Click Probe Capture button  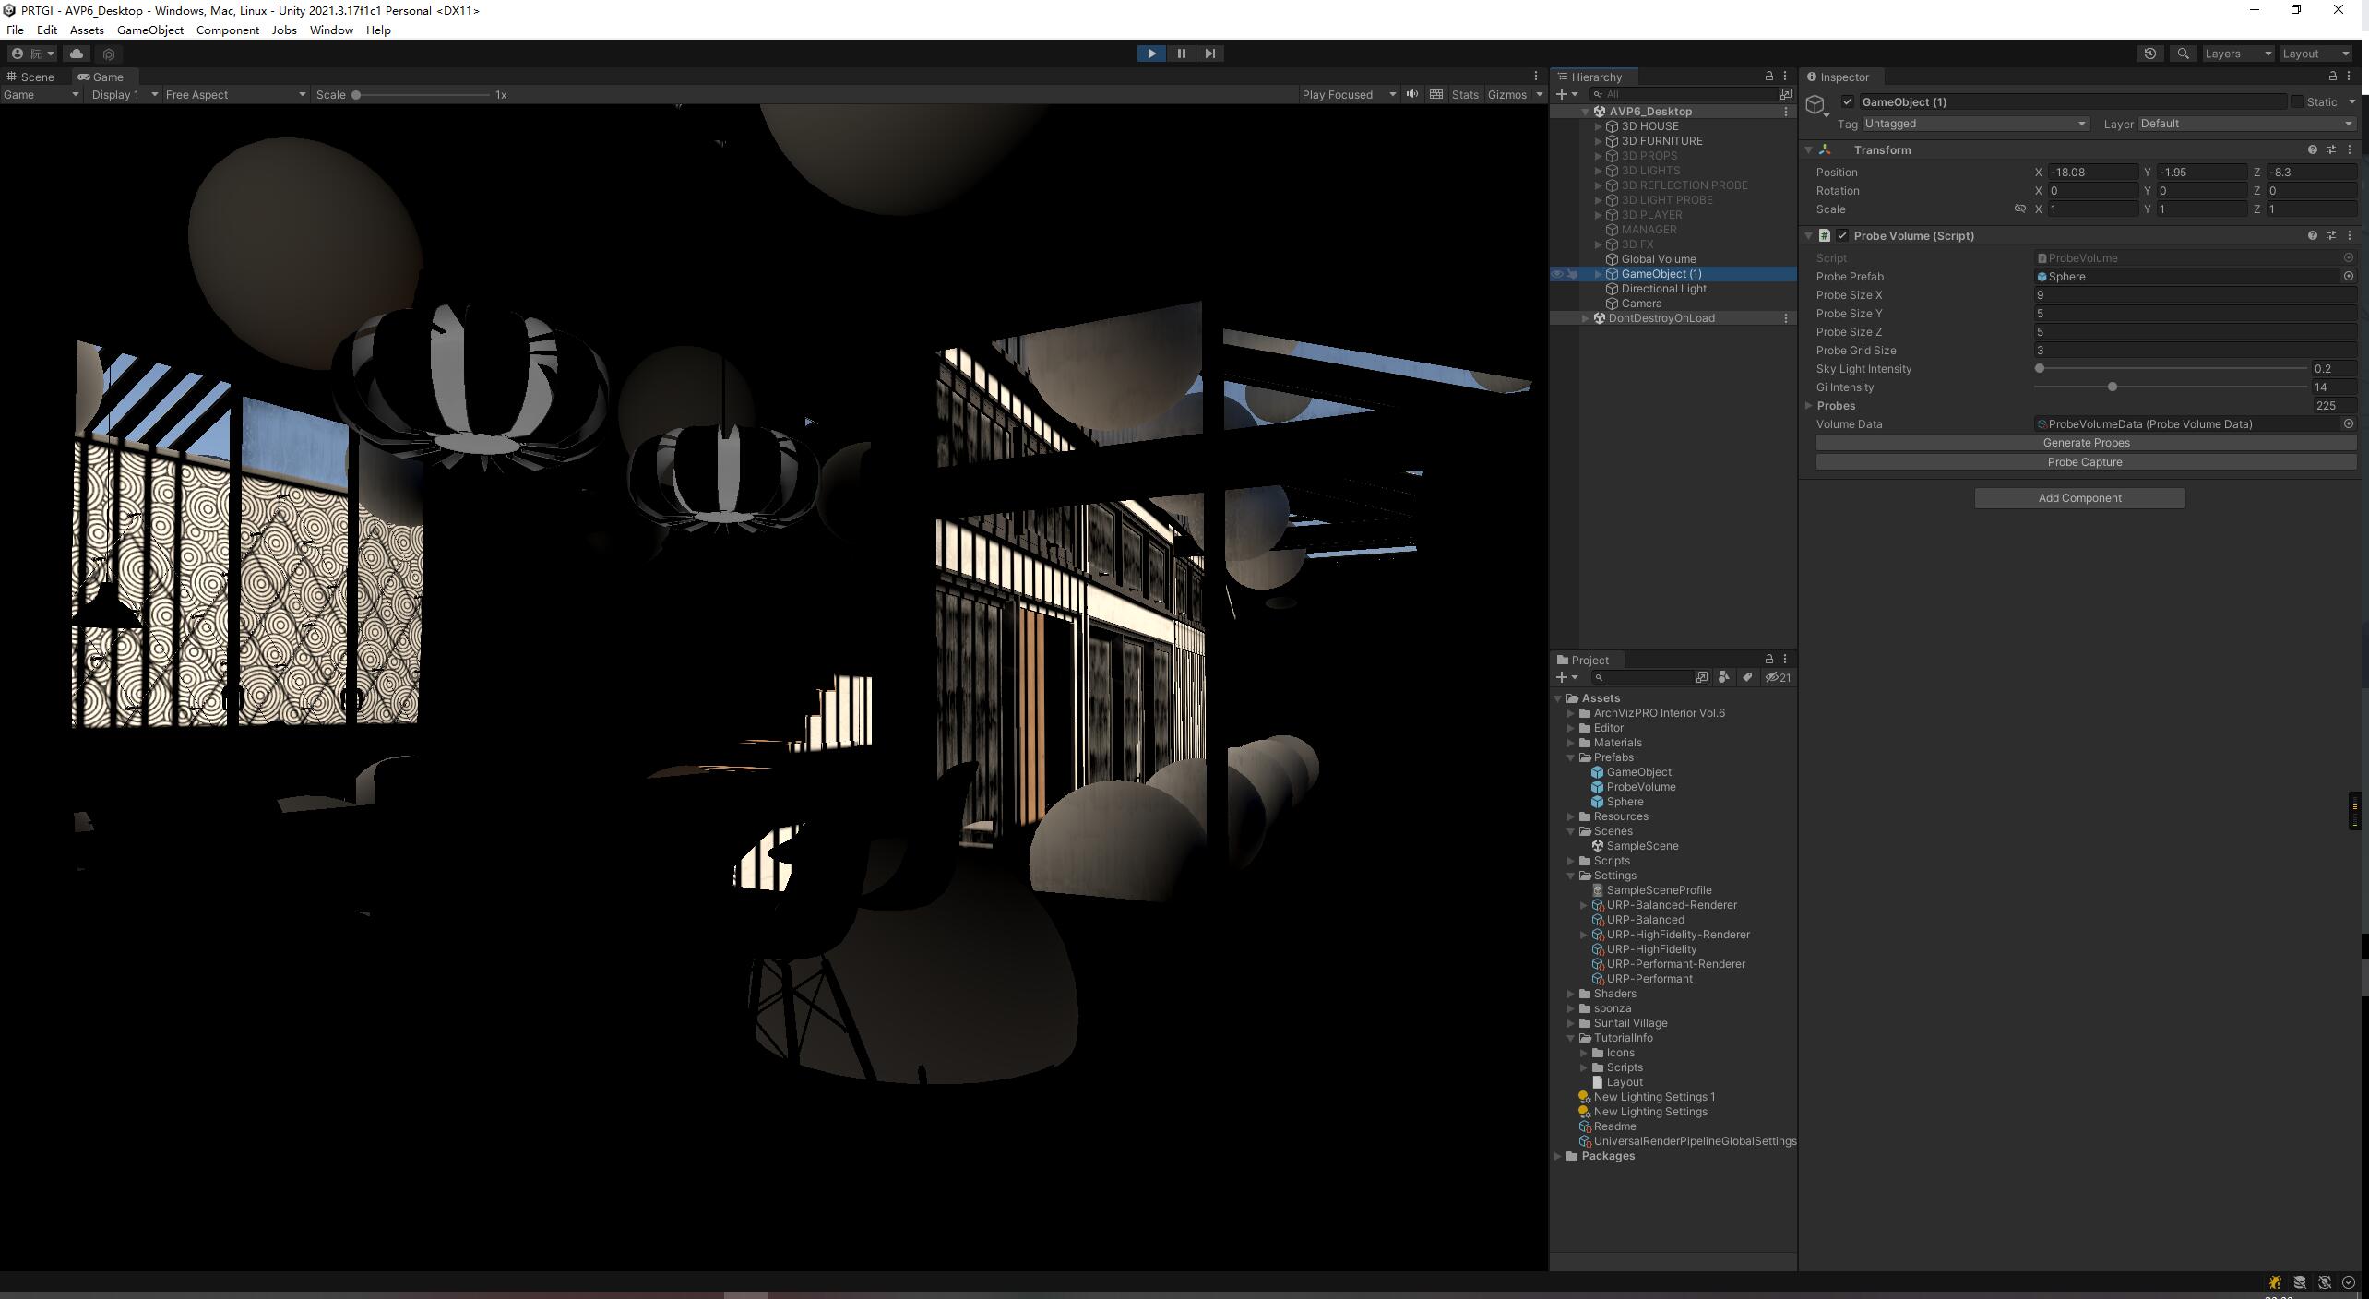point(2086,462)
